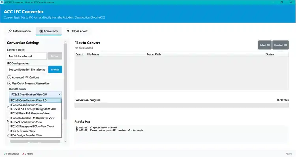Open the Help & About tab
296x157 pixels.
pyautogui.click(x=77, y=31)
